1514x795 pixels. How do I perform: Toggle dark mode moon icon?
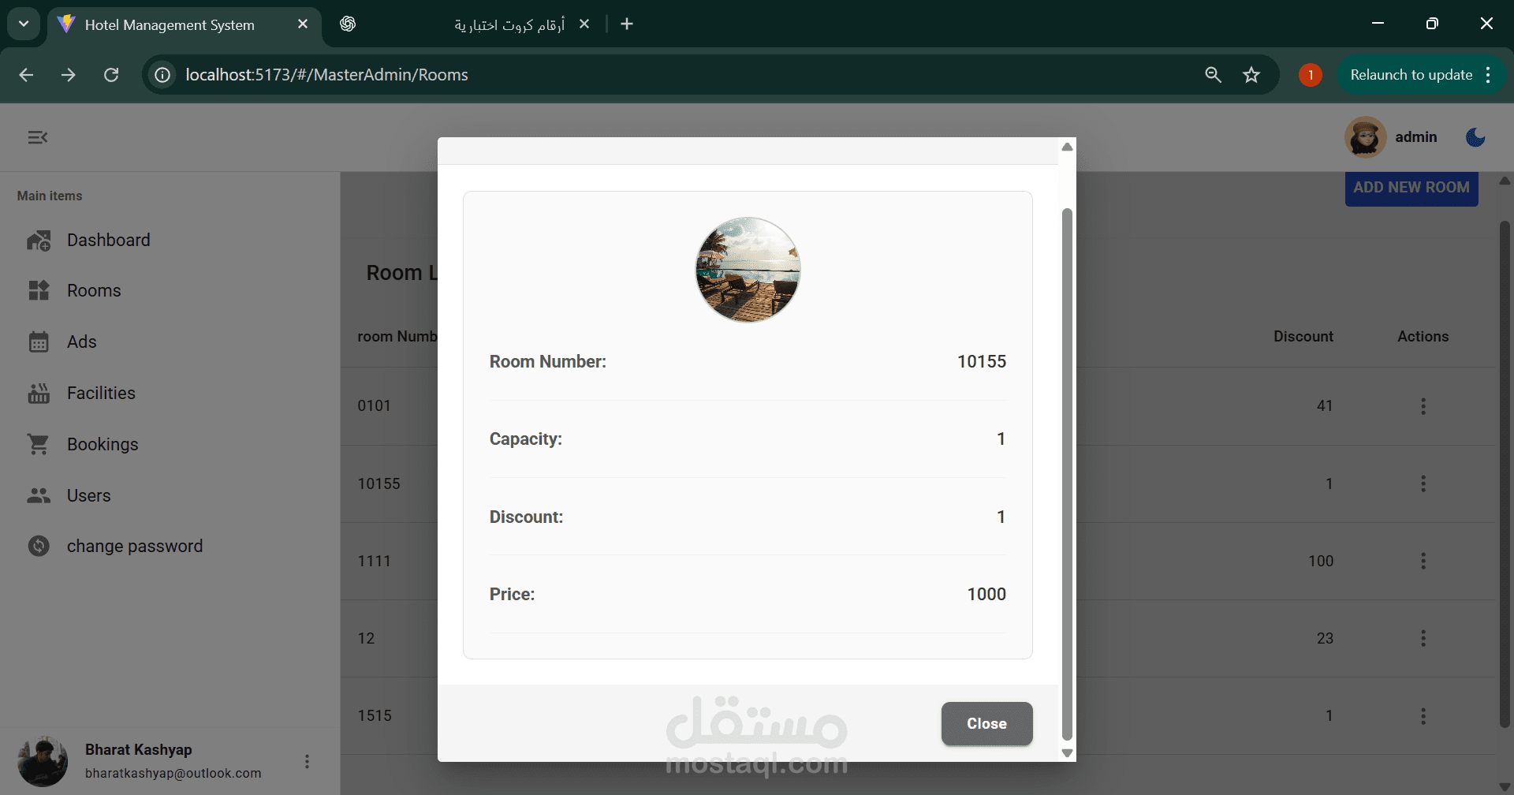point(1475,137)
